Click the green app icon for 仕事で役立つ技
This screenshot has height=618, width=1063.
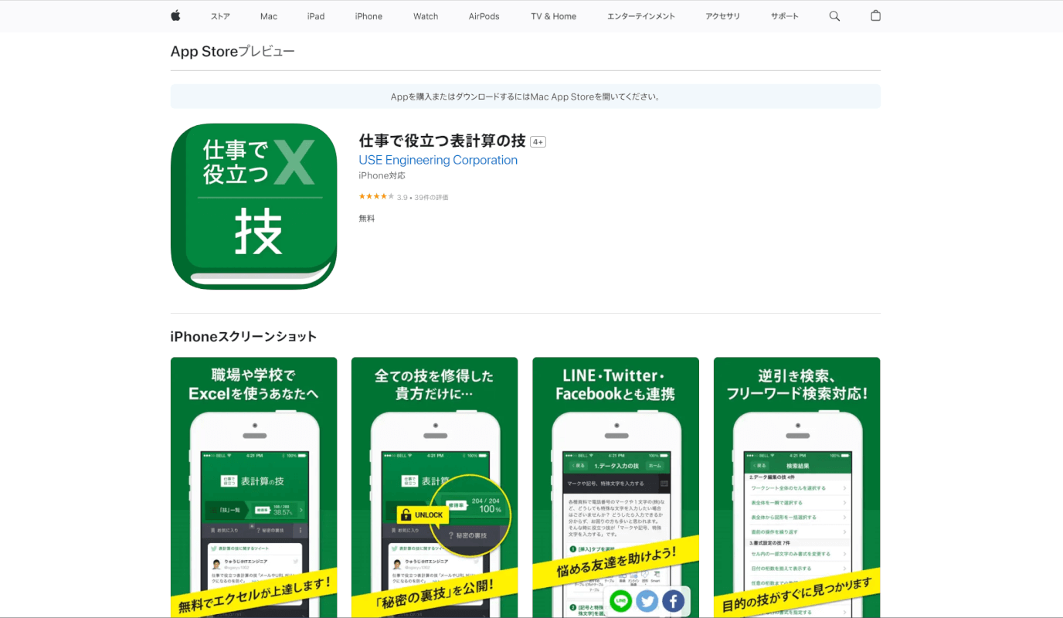pos(253,206)
